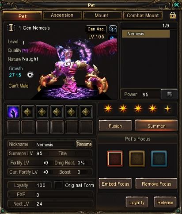Image resolution: width=182 pixels, height=214 pixels.
Task: Select the first purple pet skill icon
Action: click(x=13, y=112)
